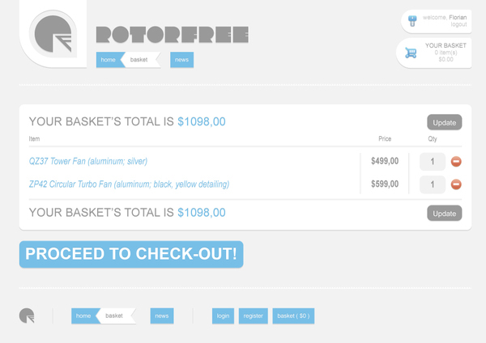Image resolution: width=486 pixels, height=343 pixels.
Task: Click the $499,00 price
Action: tap(385, 161)
